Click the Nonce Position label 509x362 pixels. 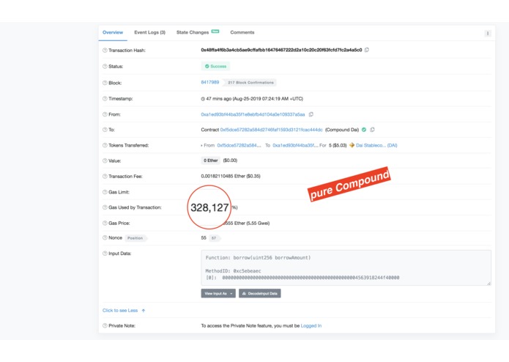pos(135,238)
